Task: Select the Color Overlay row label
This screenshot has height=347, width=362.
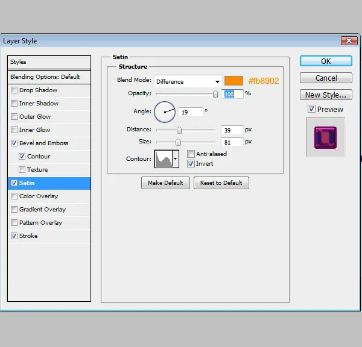Action: tap(39, 196)
